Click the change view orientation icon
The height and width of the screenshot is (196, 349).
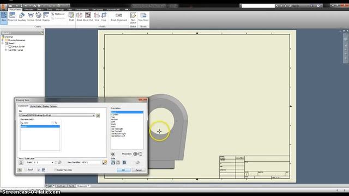[113, 154]
